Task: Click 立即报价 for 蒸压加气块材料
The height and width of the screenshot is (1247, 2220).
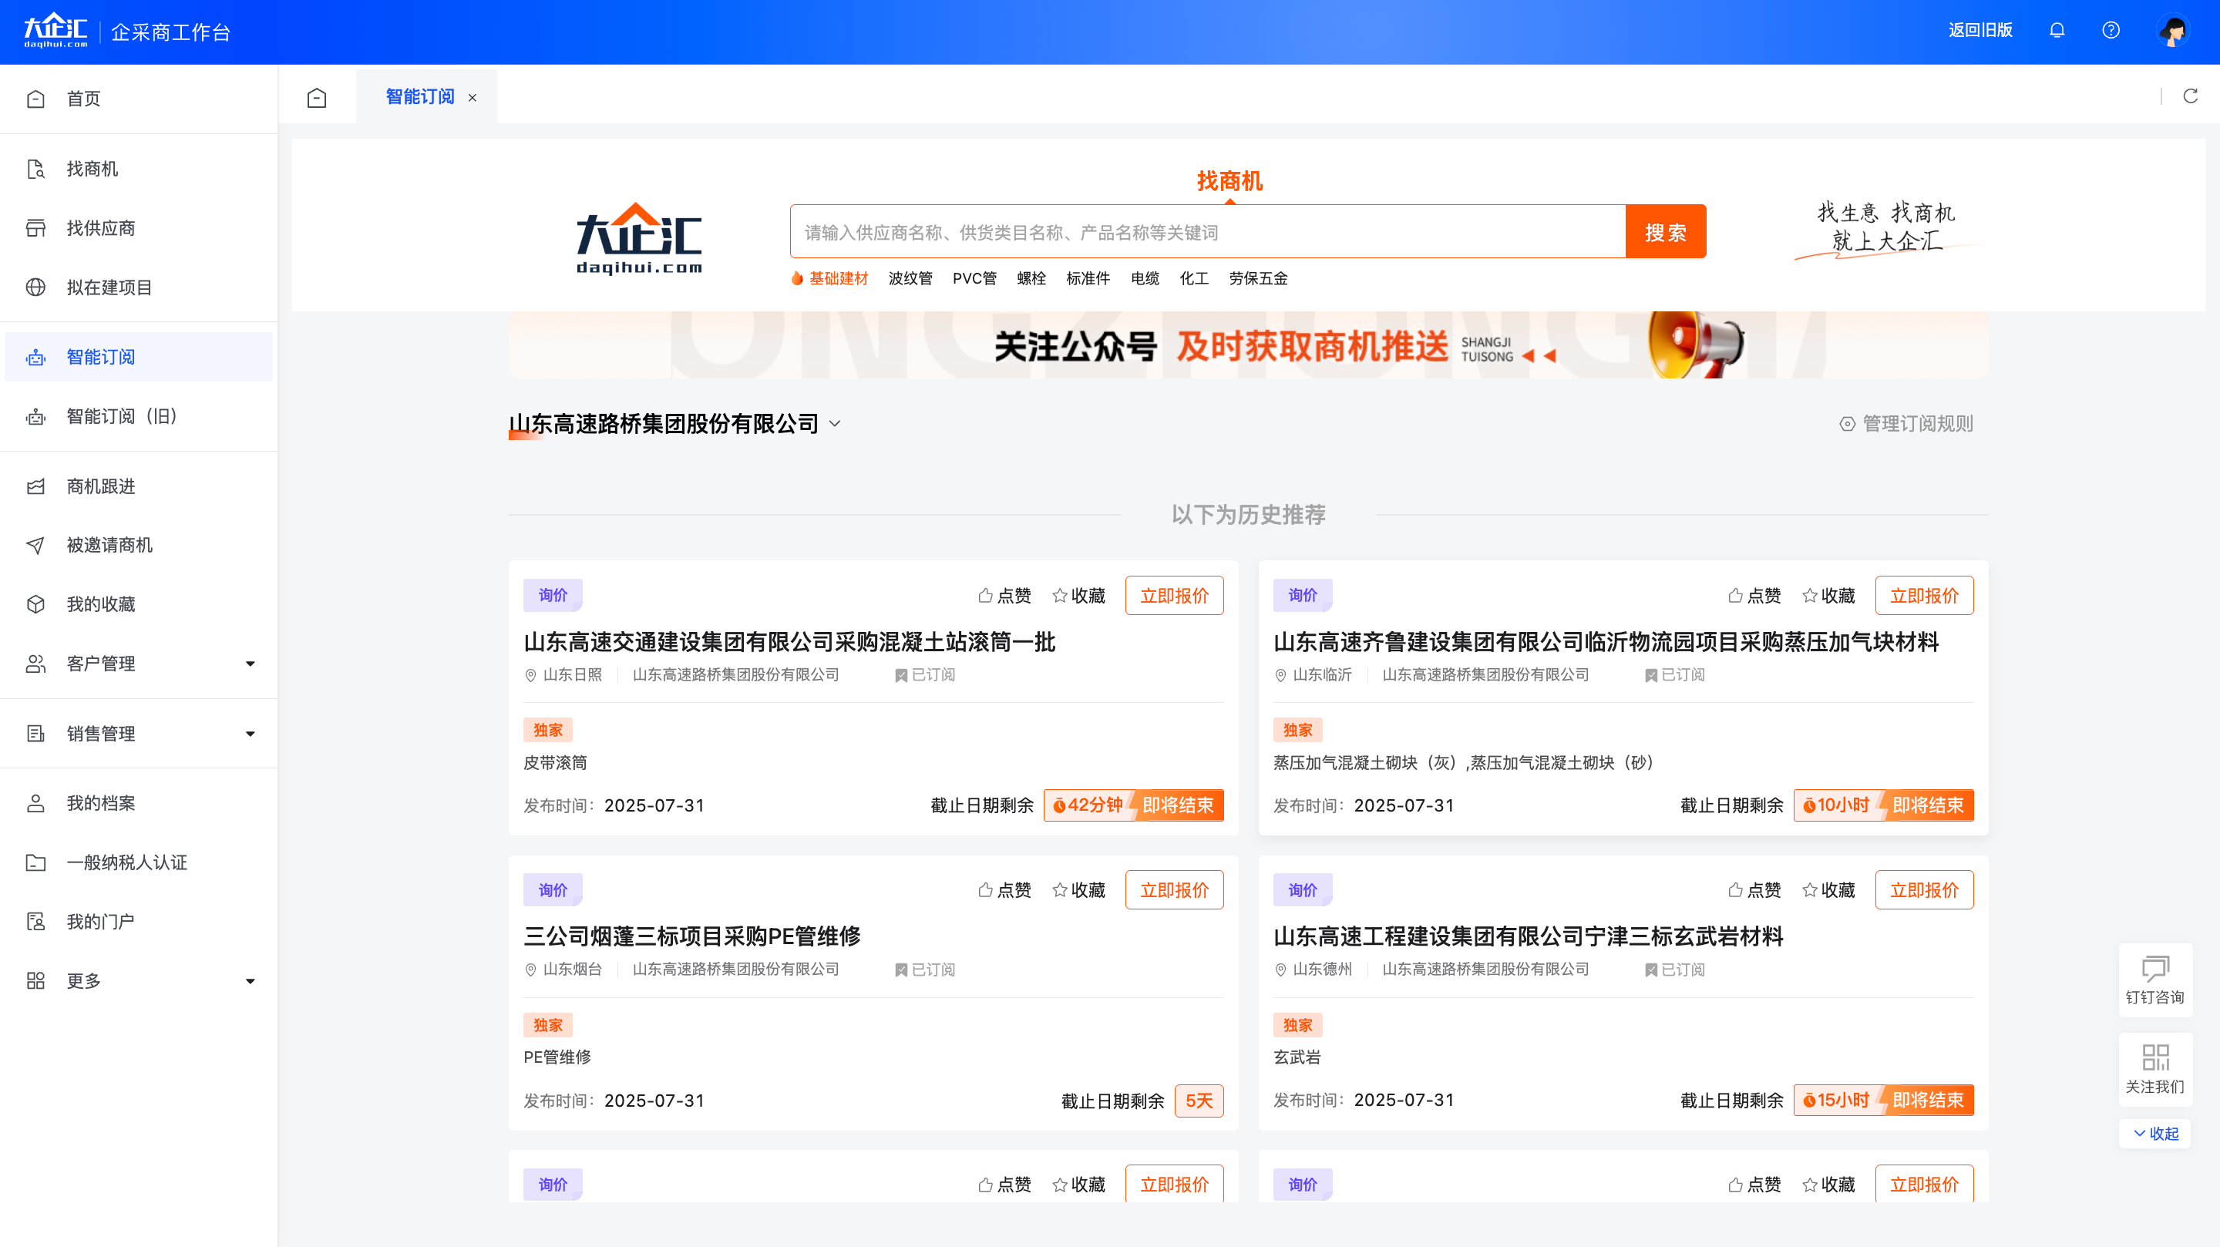Action: pos(1923,597)
